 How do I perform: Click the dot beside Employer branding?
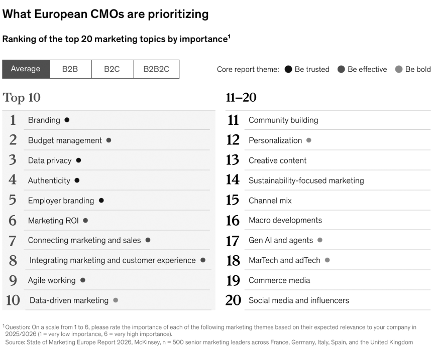(x=101, y=200)
